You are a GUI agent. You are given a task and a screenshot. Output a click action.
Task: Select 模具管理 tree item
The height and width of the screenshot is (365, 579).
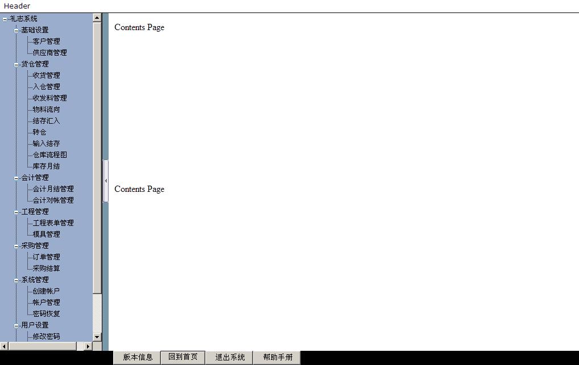46,234
